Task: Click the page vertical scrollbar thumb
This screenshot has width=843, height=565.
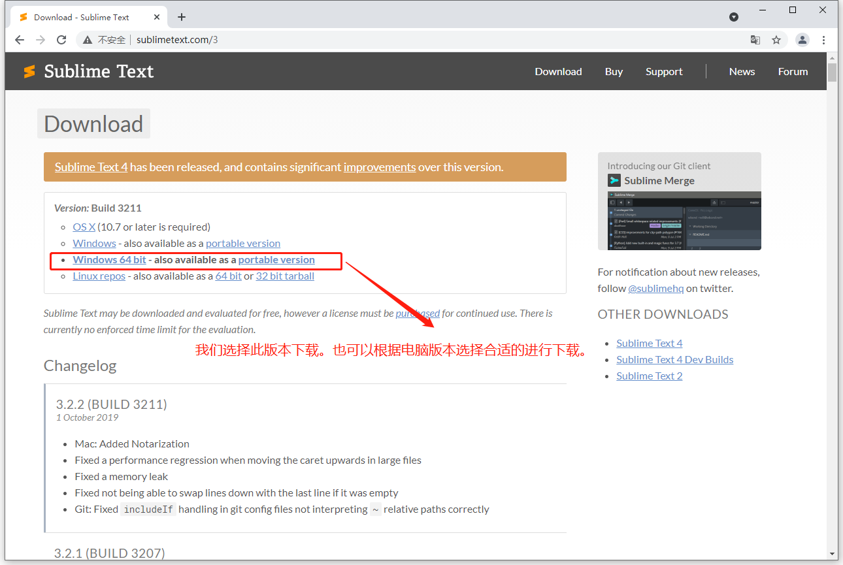Action: [x=832, y=72]
